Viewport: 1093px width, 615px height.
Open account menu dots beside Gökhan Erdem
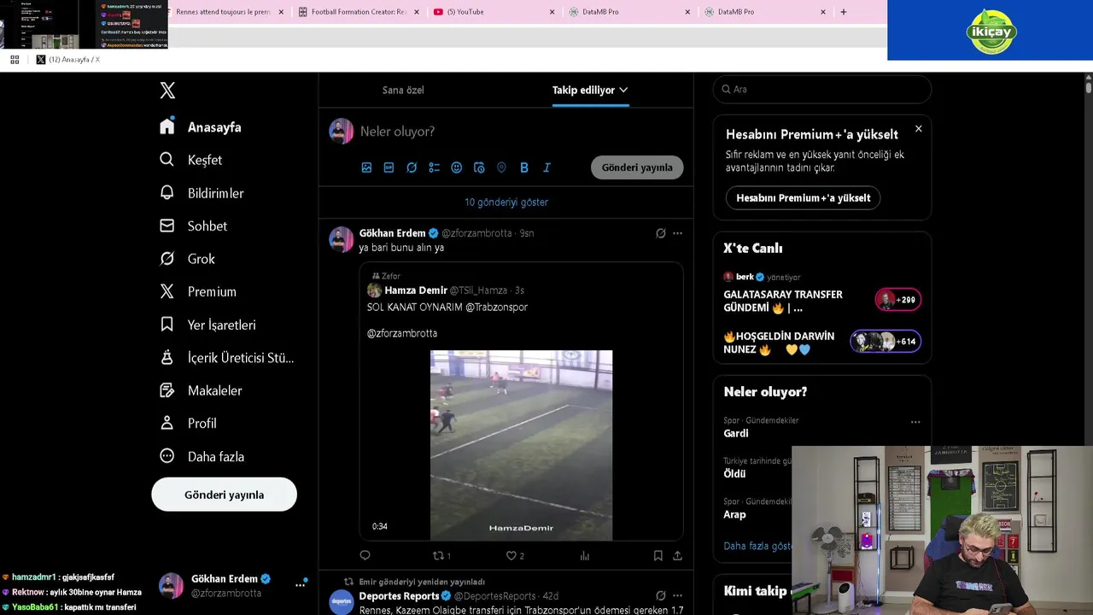tap(301, 585)
